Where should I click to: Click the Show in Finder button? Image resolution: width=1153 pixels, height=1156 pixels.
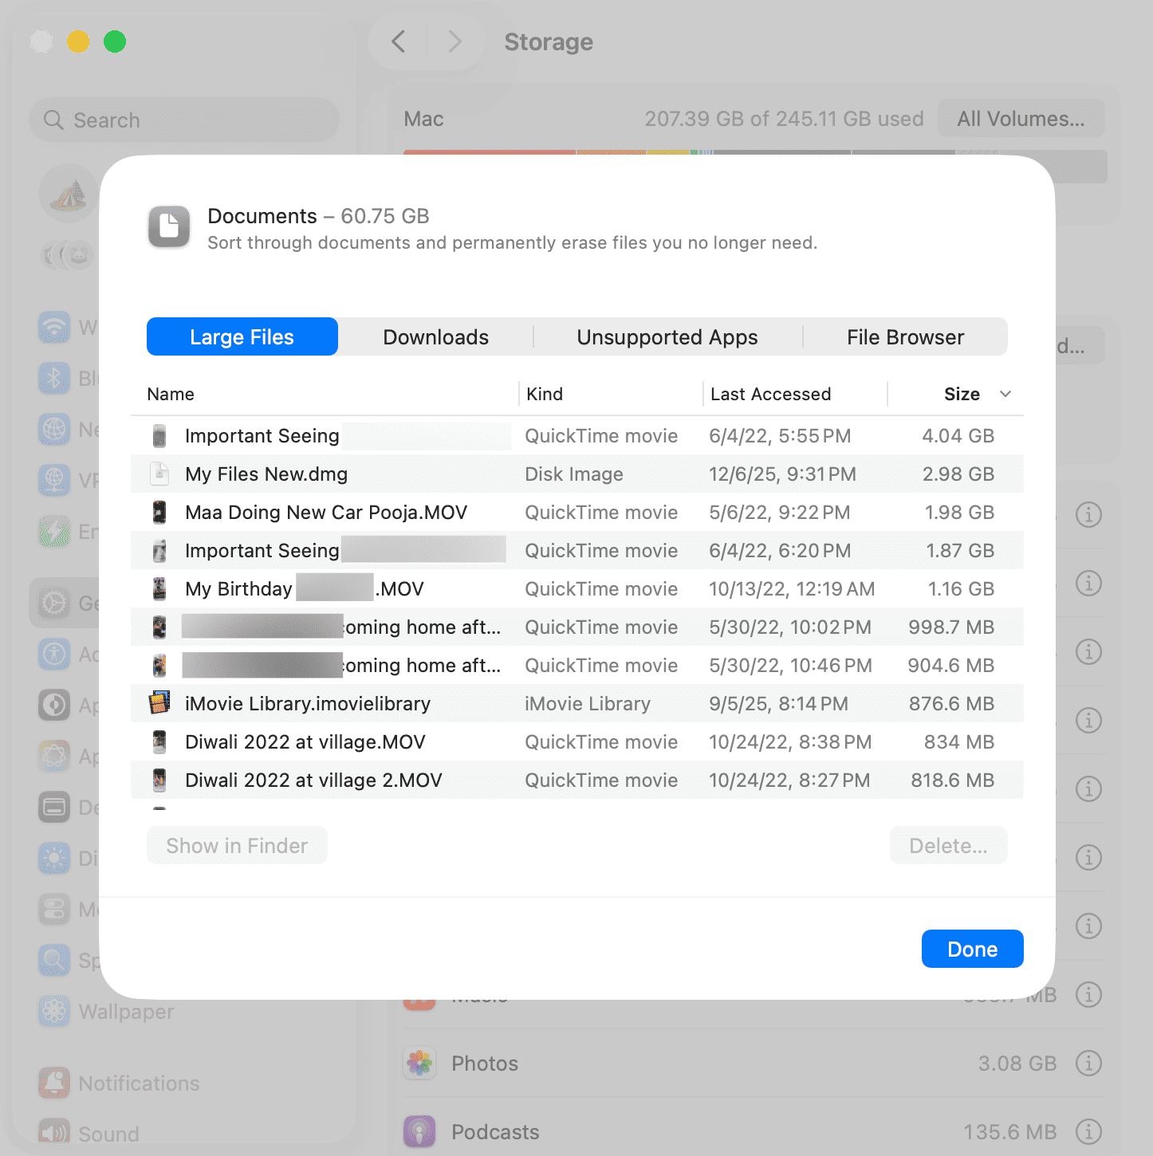coord(237,845)
